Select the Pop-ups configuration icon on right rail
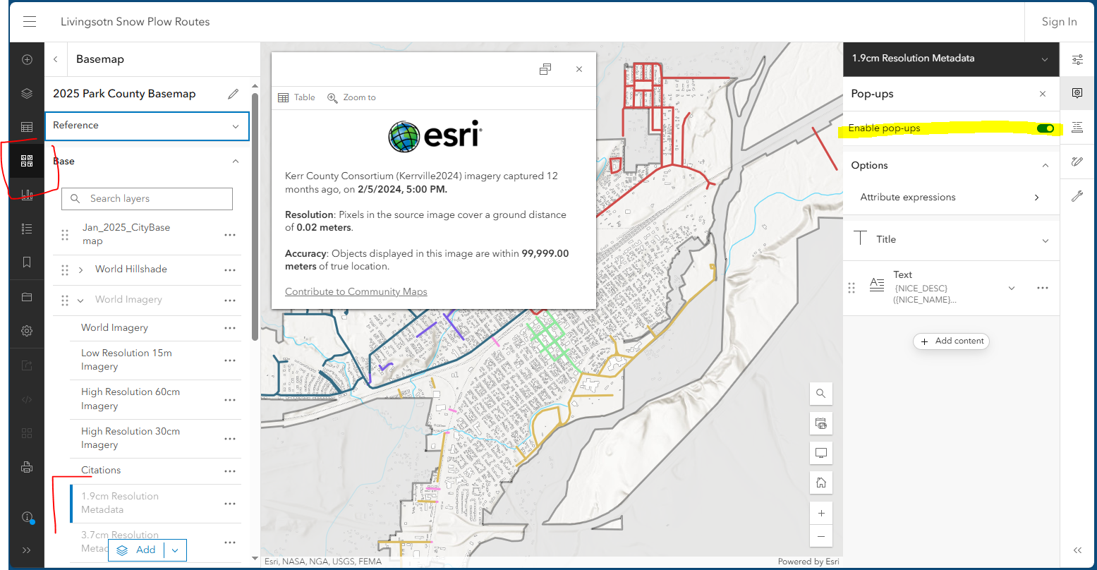Image resolution: width=1097 pixels, height=570 pixels. coord(1077,92)
